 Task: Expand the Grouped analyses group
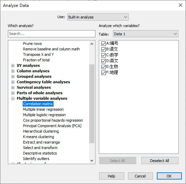13,76
